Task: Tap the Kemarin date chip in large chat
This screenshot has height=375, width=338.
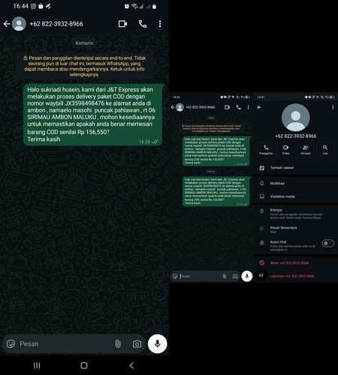Action: (84, 43)
